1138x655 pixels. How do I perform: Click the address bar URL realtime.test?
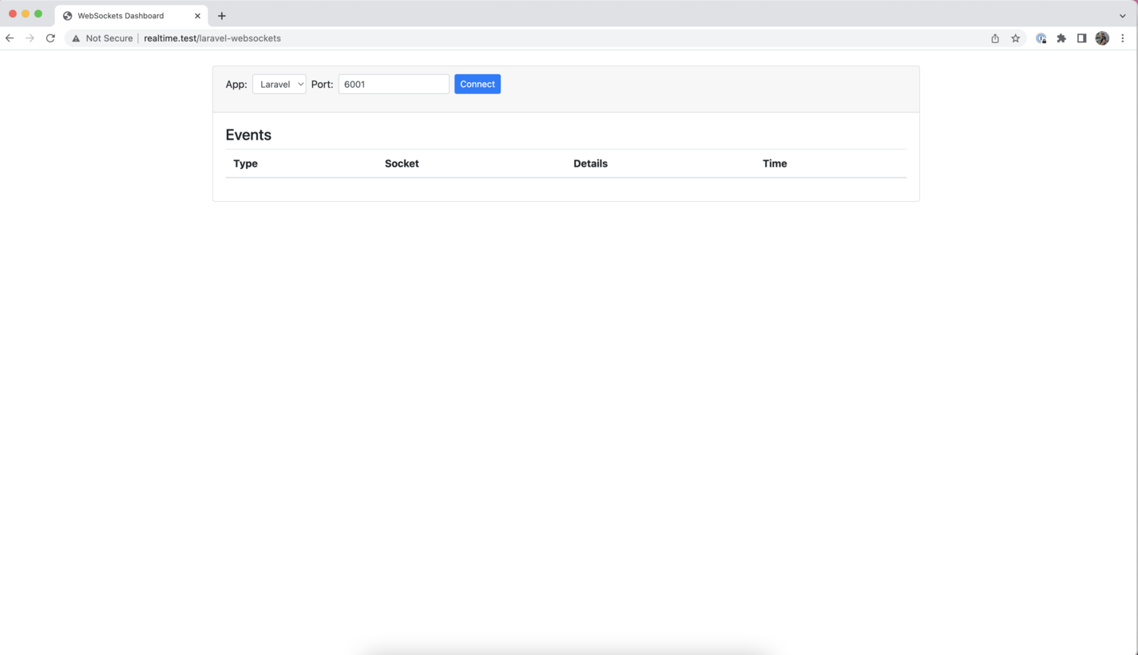tap(212, 37)
